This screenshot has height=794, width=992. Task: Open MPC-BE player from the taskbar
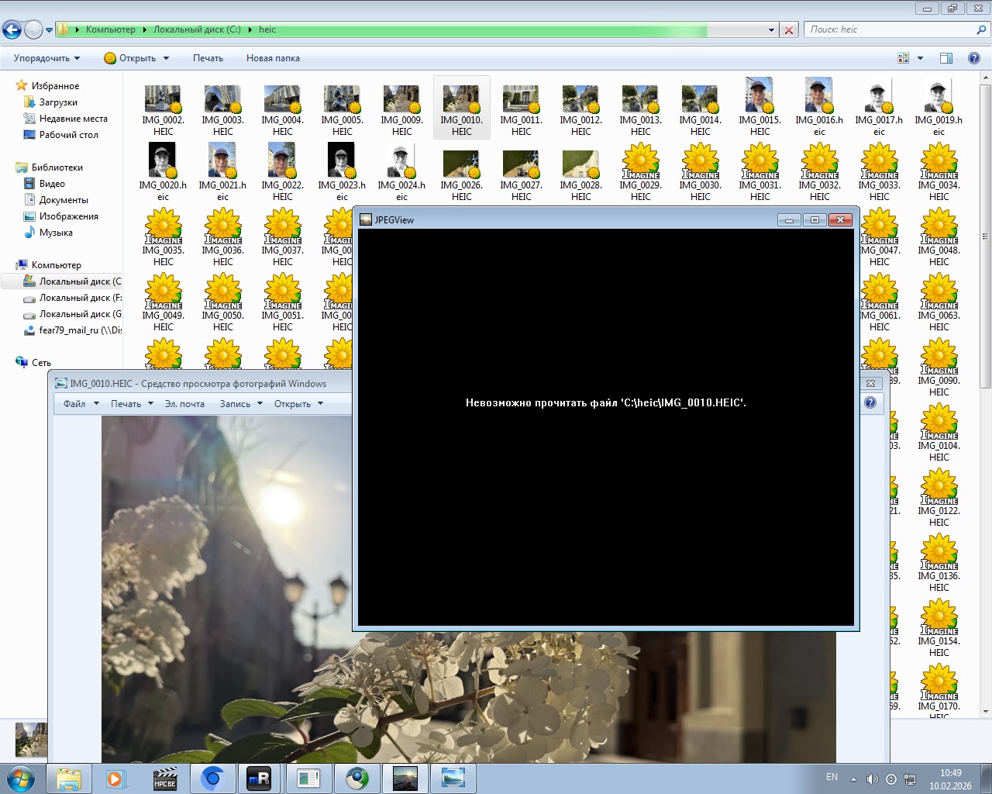coord(165,778)
